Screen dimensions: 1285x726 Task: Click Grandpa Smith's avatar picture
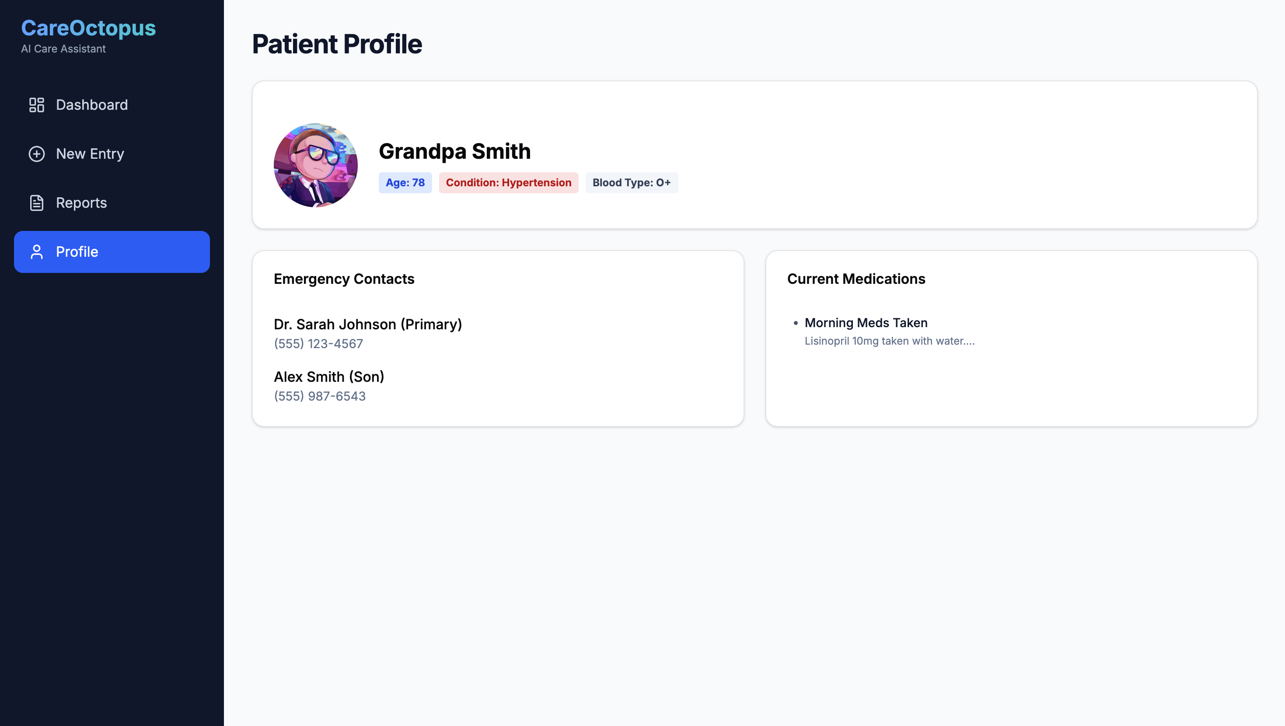point(315,165)
